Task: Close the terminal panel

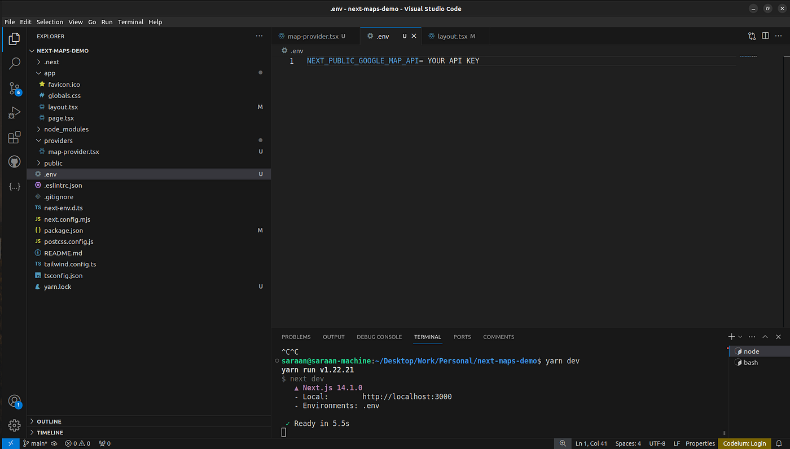Action: pyautogui.click(x=779, y=337)
